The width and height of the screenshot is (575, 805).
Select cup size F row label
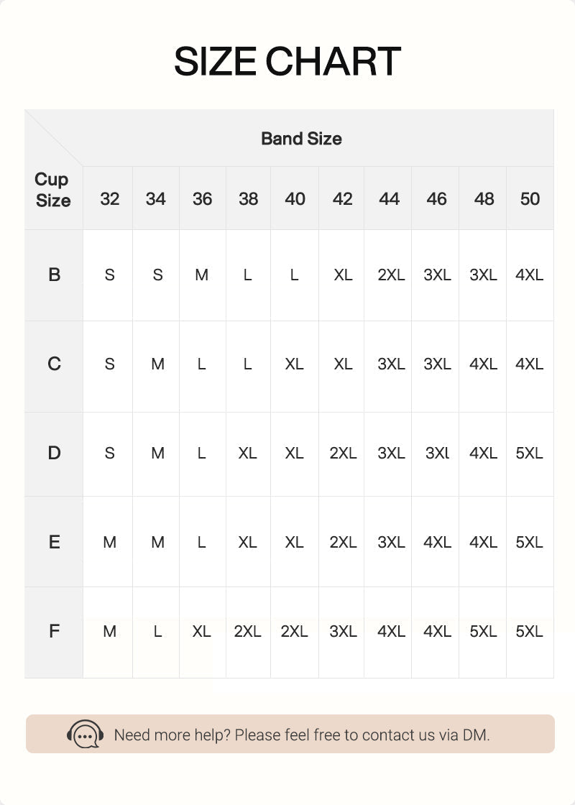[54, 631]
